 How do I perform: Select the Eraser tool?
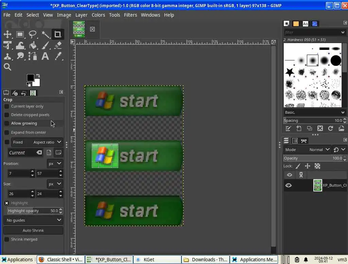click(58, 45)
